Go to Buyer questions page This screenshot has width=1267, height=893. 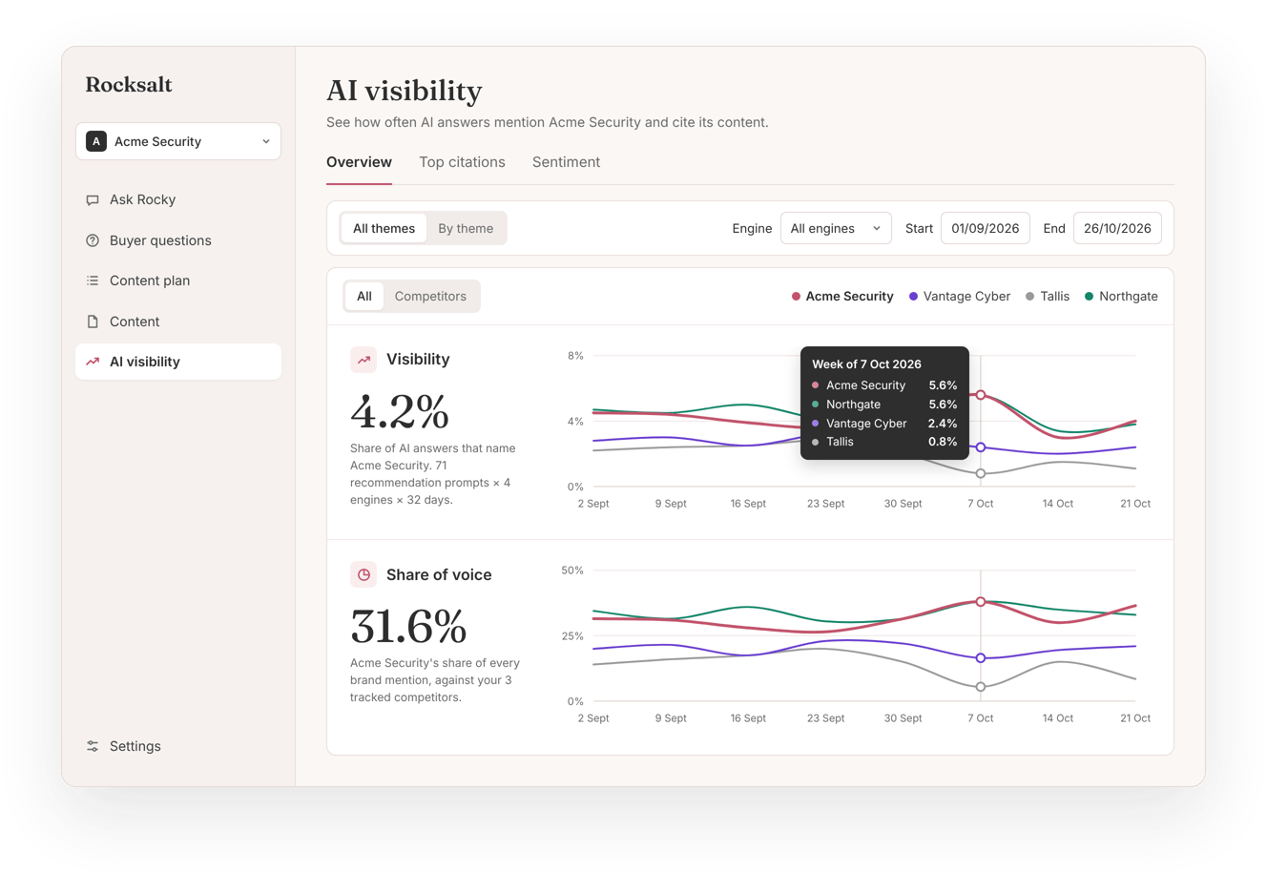(178, 240)
